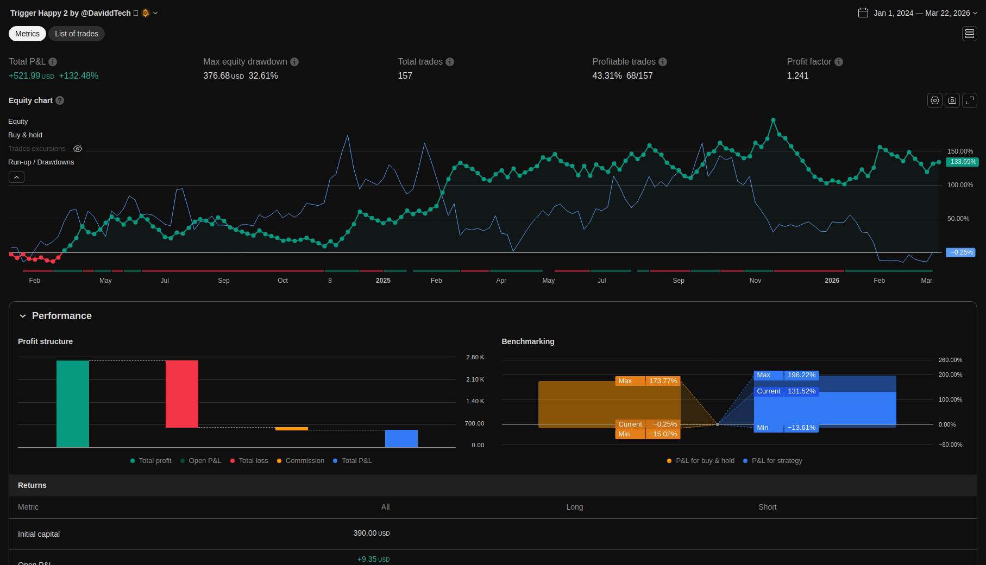
Task: Open Equity chart help question mark
Action: coord(60,100)
